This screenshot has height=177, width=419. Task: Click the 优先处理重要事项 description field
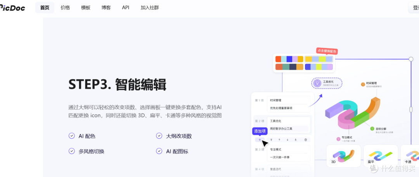coord(289,108)
